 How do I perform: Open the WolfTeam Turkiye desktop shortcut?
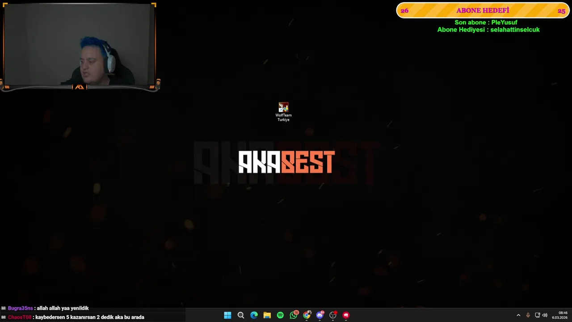283,112
